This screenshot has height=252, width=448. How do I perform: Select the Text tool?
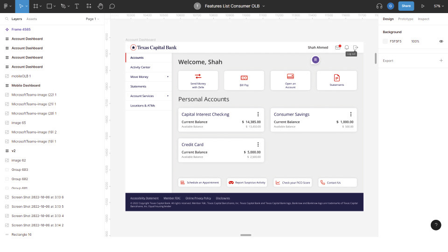pyautogui.click(x=77, y=6)
